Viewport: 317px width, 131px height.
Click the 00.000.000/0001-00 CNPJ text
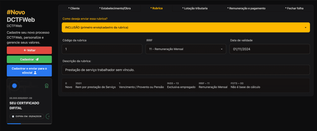tap(21, 98)
